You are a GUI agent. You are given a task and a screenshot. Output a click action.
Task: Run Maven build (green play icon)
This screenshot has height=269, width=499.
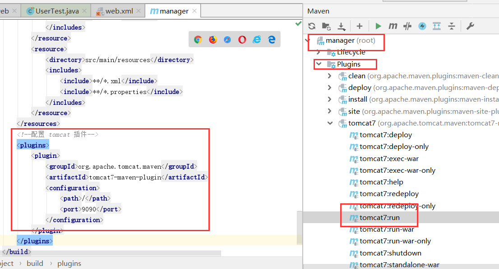(378, 26)
